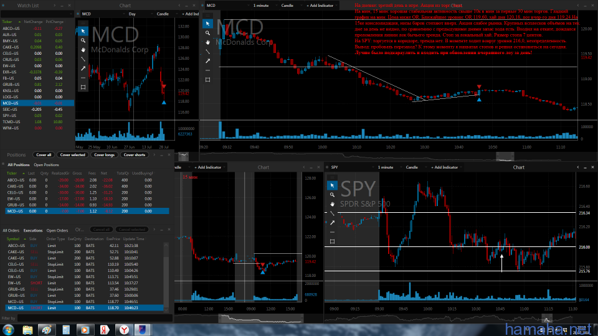Open symbol dropdown in MCD Day chart
The width and height of the screenshot is (598, 336).
(x=103, y=14)
